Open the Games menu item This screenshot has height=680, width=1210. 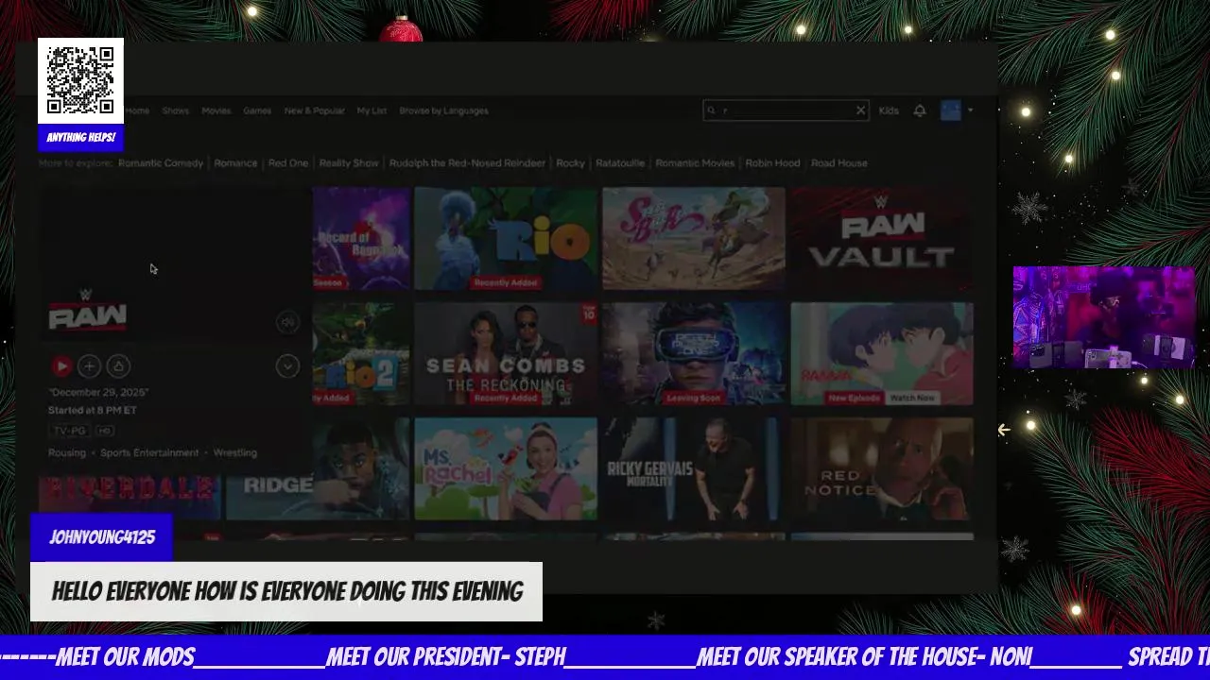[x=257, y=110]
